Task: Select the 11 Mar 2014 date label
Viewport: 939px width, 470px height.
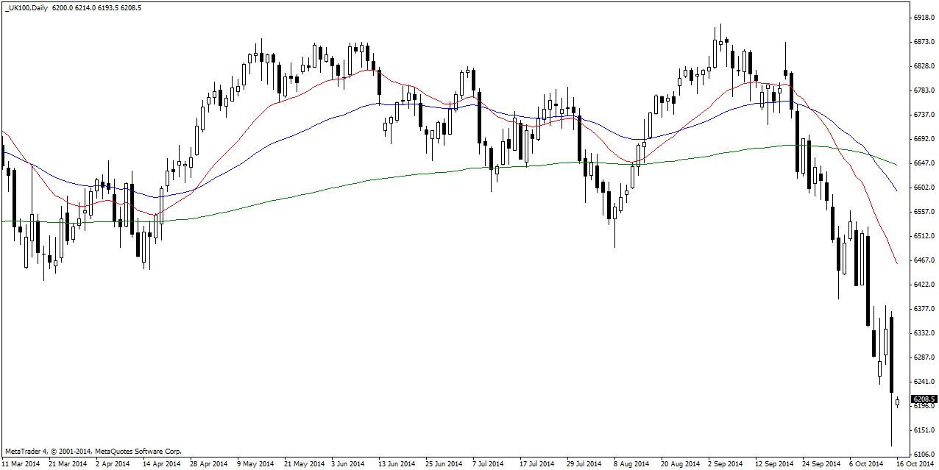Action: coord(22,464)
